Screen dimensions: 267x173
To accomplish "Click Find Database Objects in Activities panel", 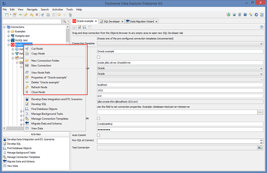I will click(x=17, y=148).
